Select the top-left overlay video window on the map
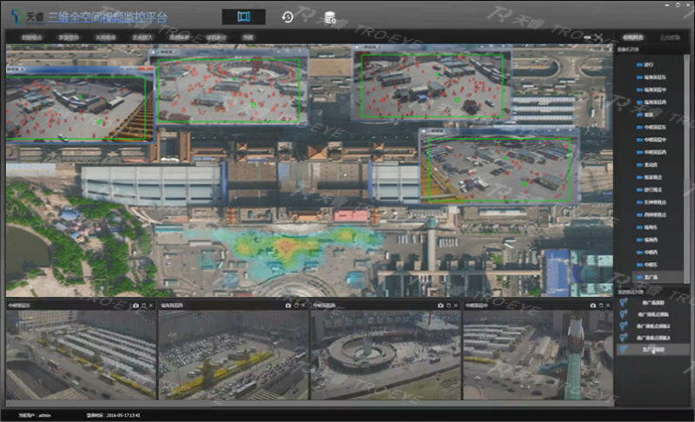Viewport: 695px width, 422px height. pos(78,102)
